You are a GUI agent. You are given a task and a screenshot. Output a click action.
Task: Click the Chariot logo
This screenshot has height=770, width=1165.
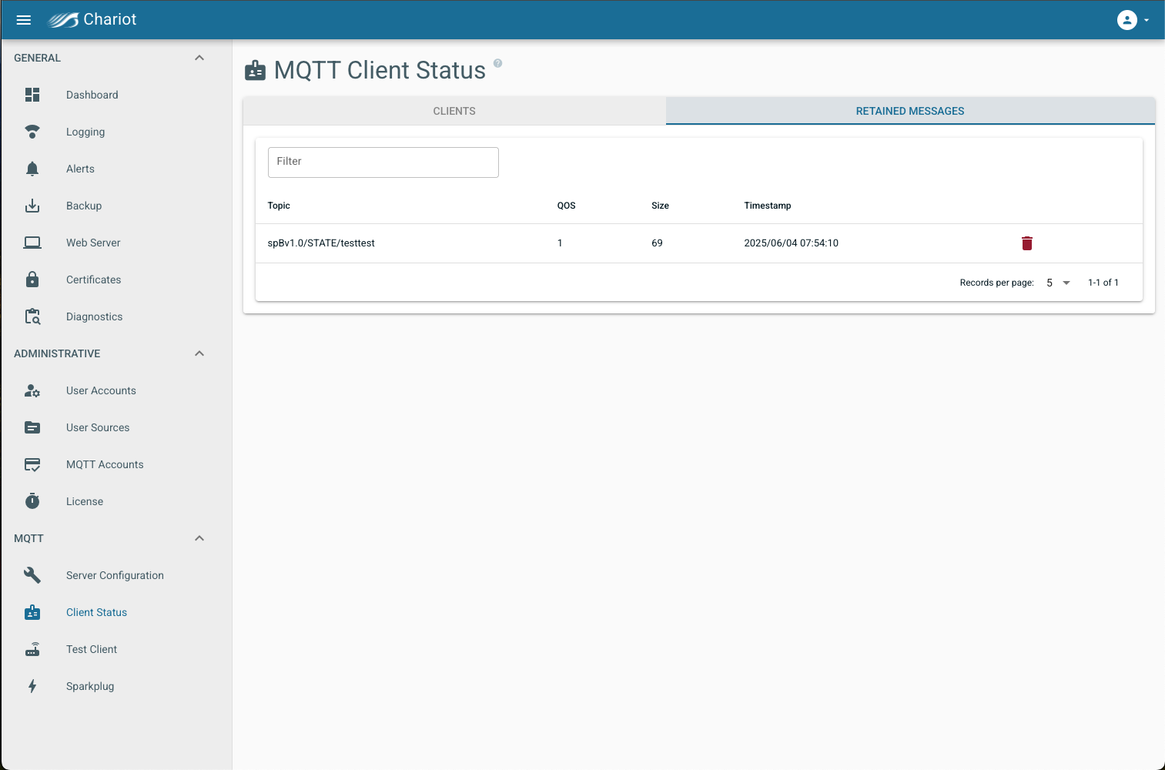92,20
